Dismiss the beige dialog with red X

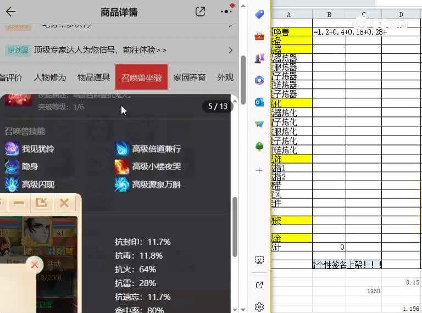[35, 265]
